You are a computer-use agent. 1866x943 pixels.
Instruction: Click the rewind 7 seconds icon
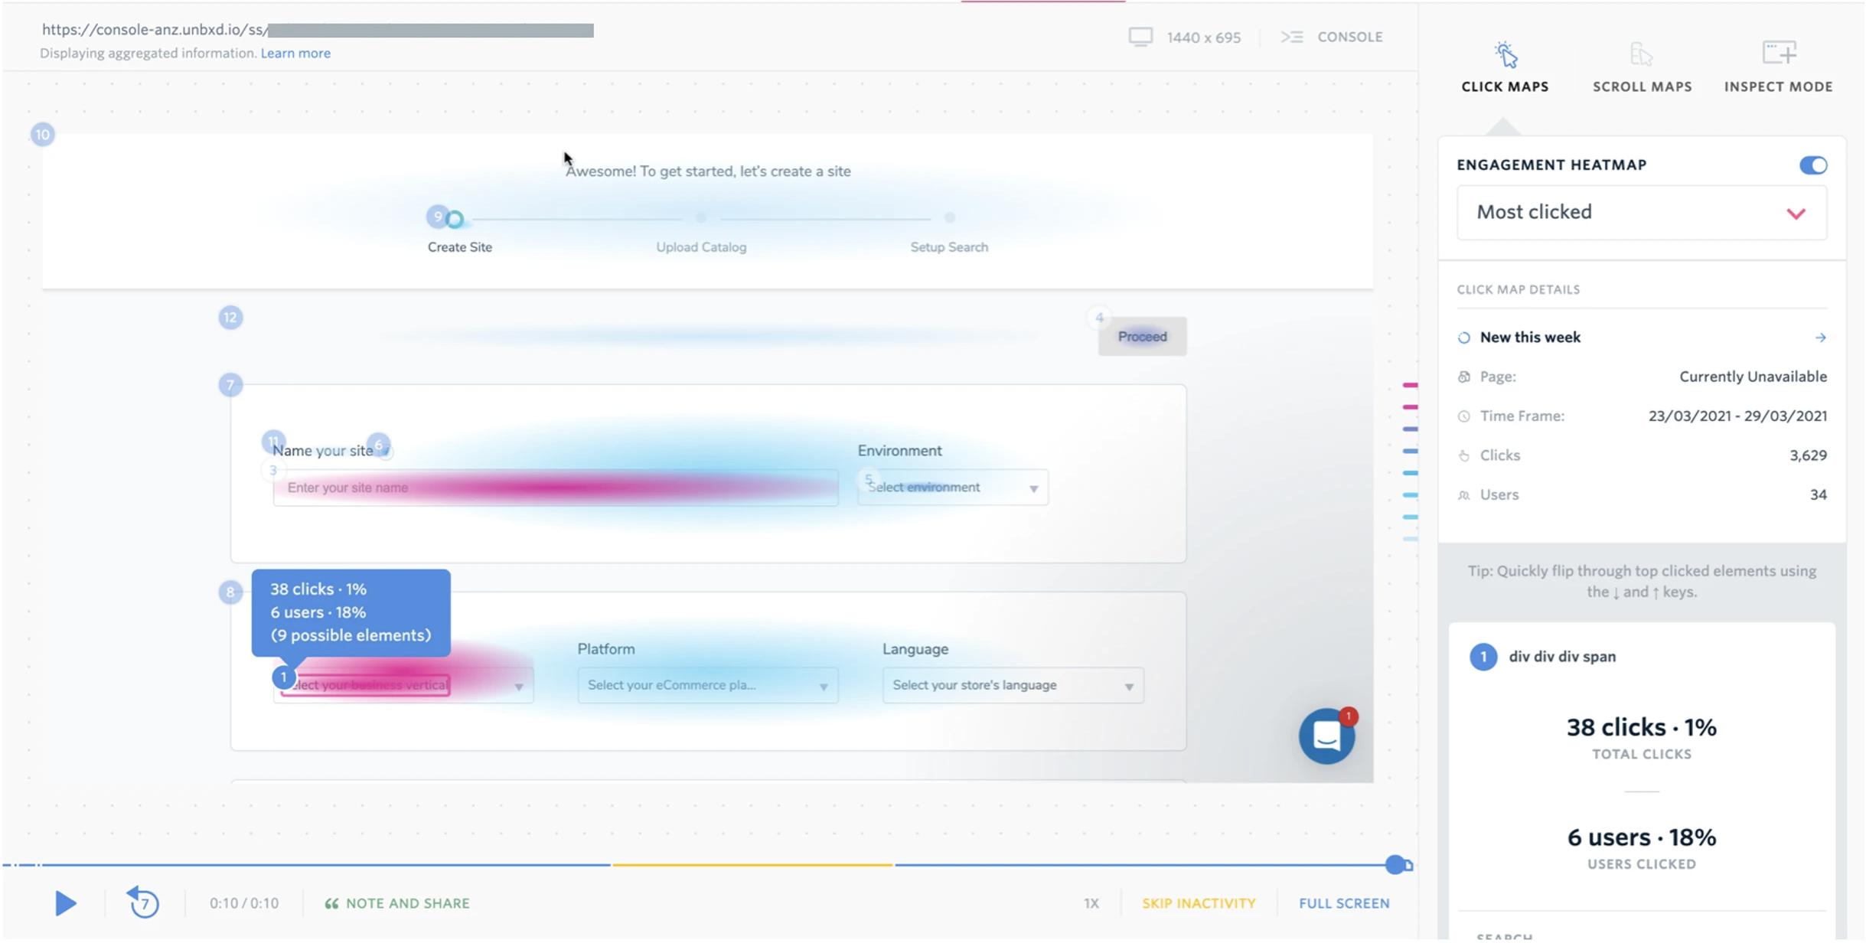(x=142, y=902)
